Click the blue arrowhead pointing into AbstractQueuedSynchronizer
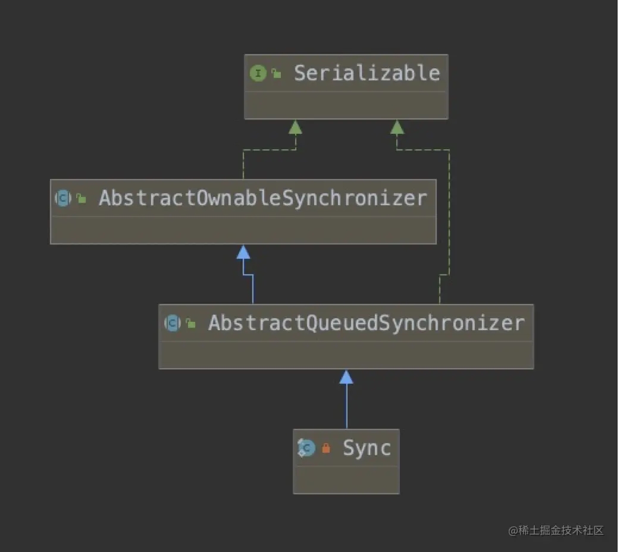 (x=346, y=377)
